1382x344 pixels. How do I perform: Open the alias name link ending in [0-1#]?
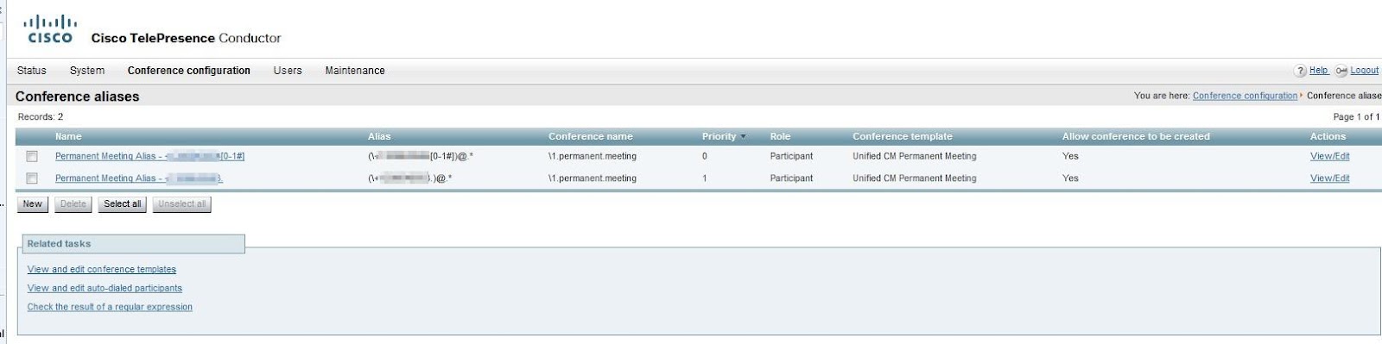(x=150, y=157)
